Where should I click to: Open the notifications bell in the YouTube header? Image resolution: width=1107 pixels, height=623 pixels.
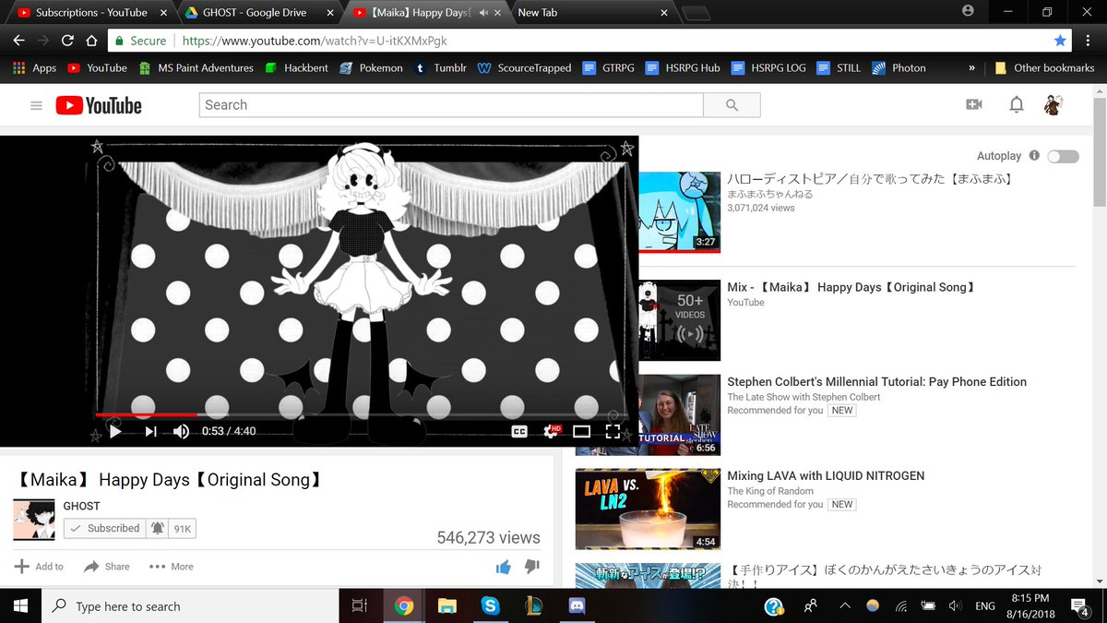point(1017,105)
